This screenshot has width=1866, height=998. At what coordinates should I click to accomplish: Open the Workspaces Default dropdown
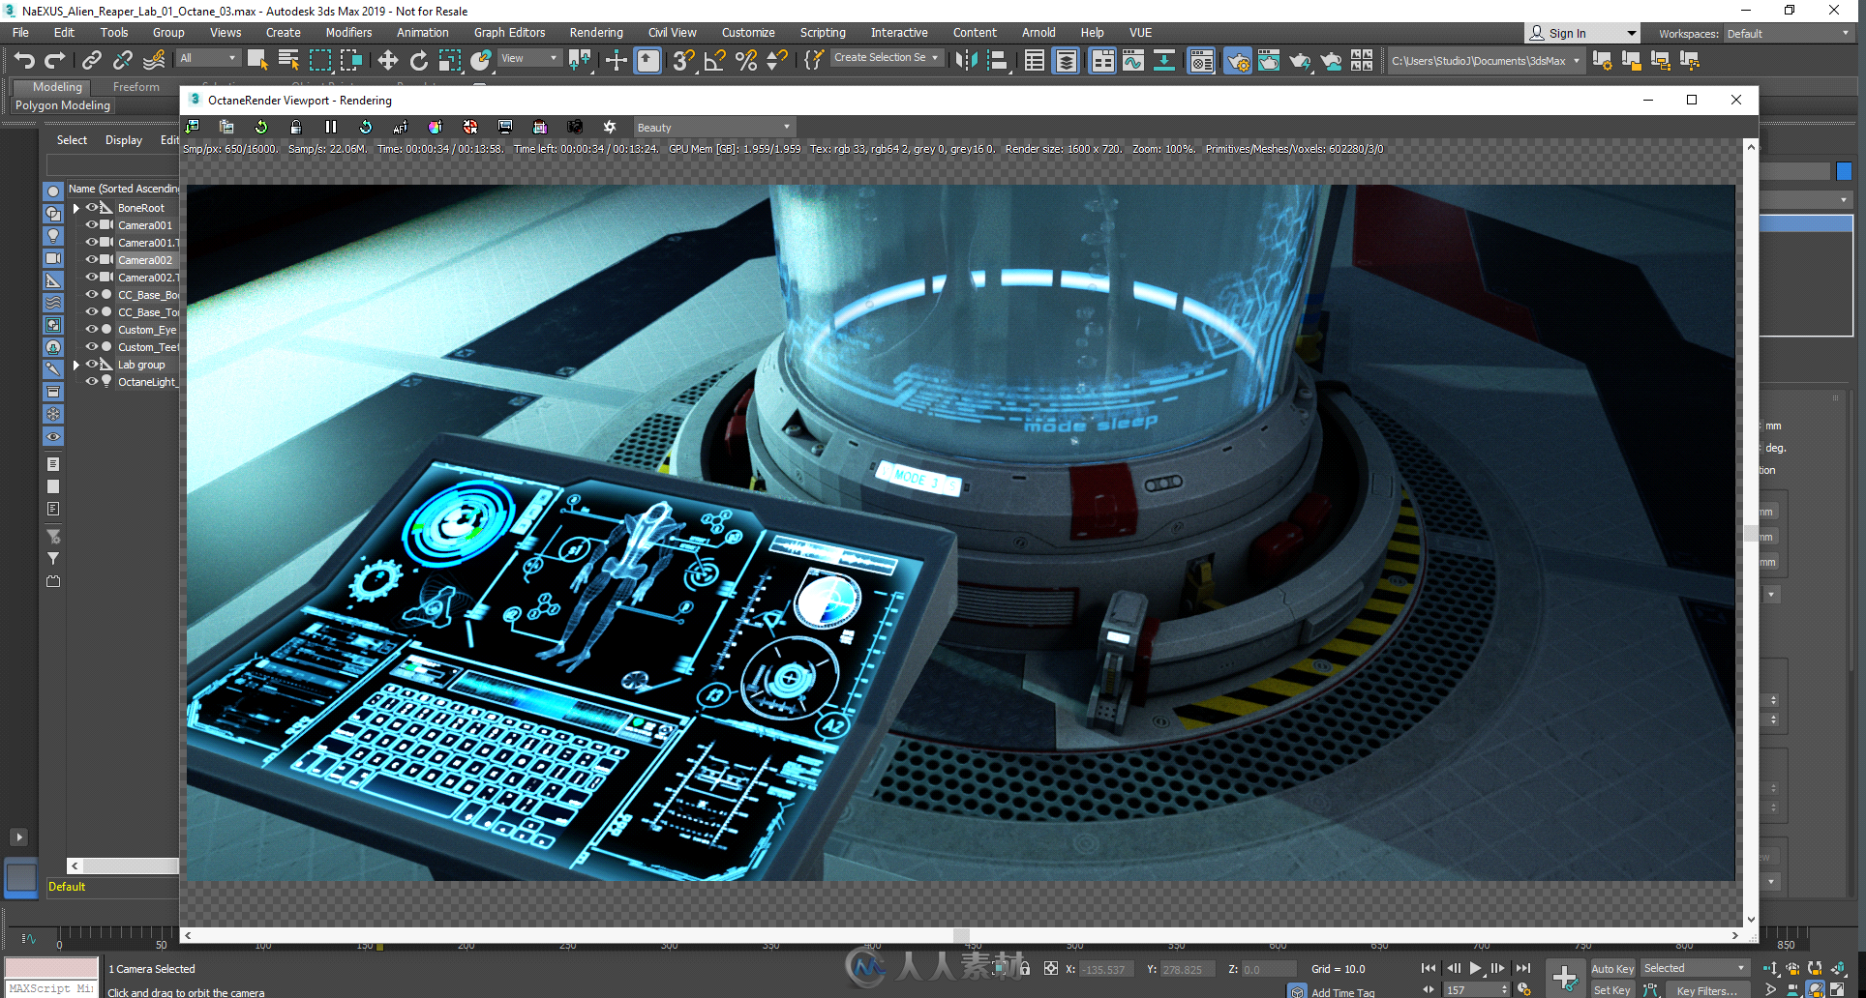pos(1788,34)
